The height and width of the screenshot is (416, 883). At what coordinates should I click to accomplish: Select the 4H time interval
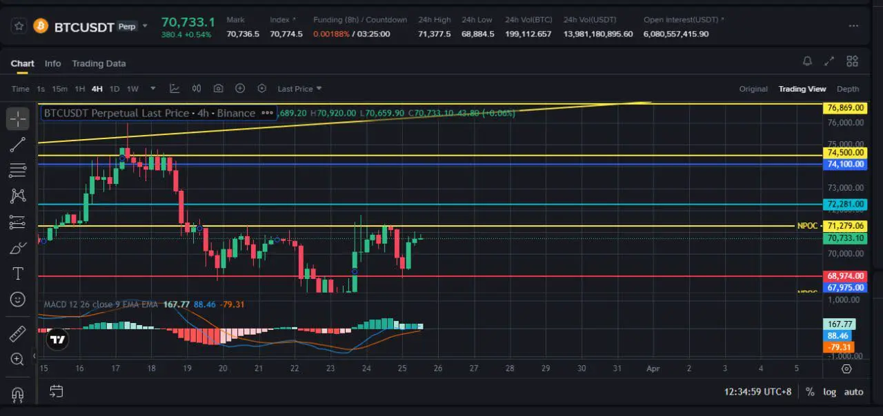[x=97, y=89]
